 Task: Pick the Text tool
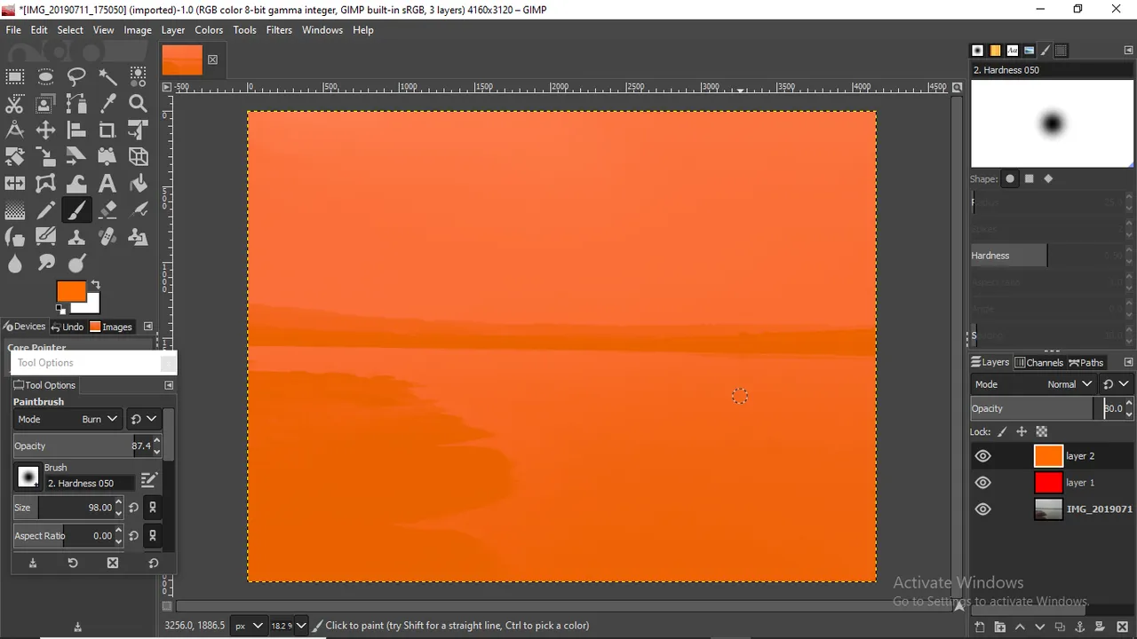click(x=107, y=184)
